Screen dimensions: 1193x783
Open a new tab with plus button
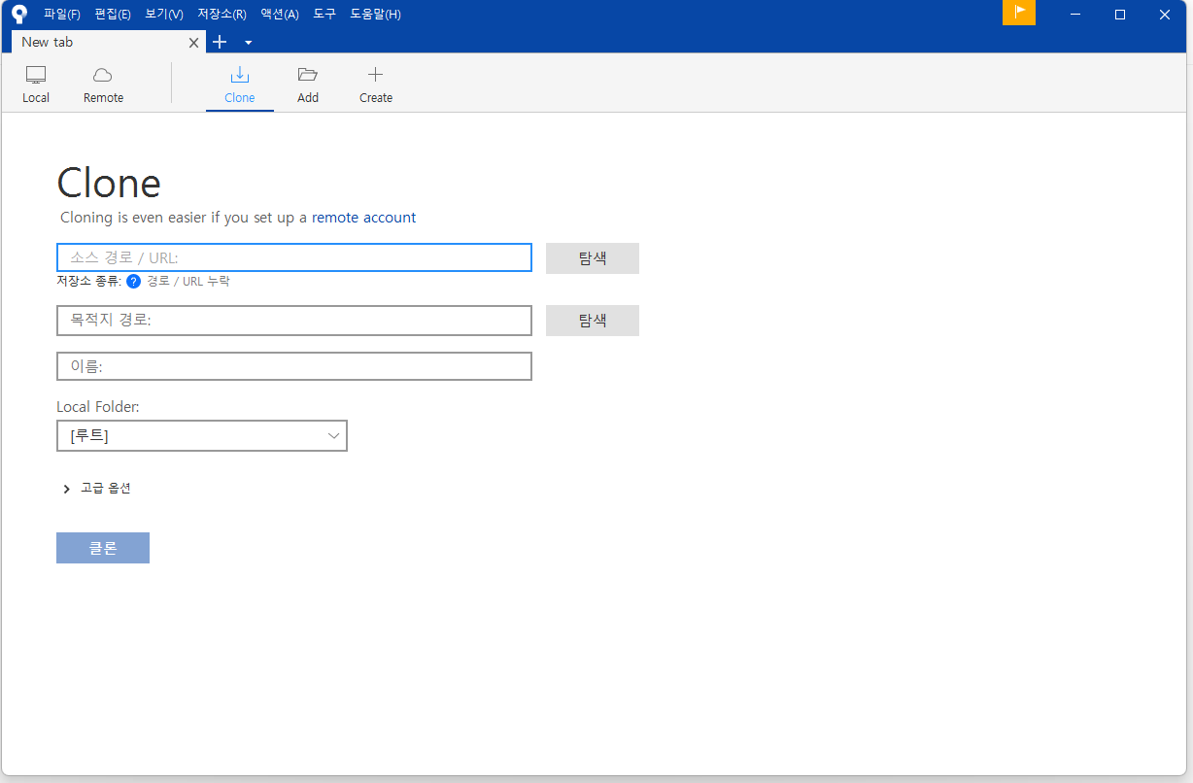(220, 42)
